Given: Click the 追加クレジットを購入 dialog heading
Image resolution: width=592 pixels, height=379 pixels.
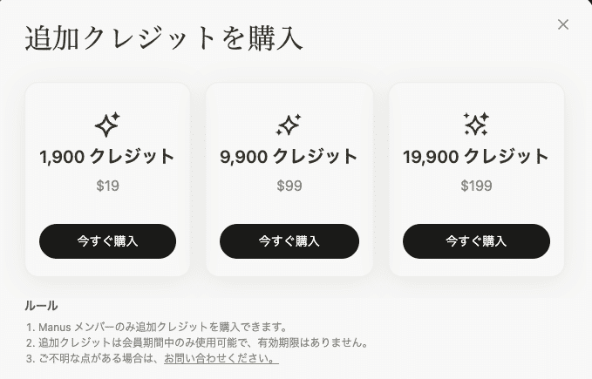Looking at the screenshot, I should point(164,38).
